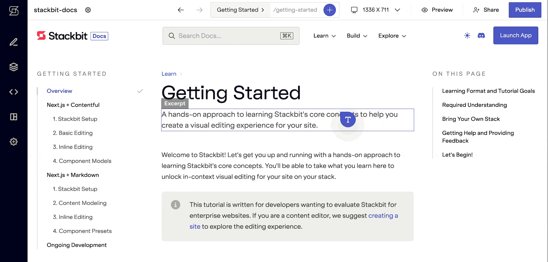This screenshot has width=548, height=262.
Task: Expand the Learn navigation dropdown
Action: click(324, 36)
